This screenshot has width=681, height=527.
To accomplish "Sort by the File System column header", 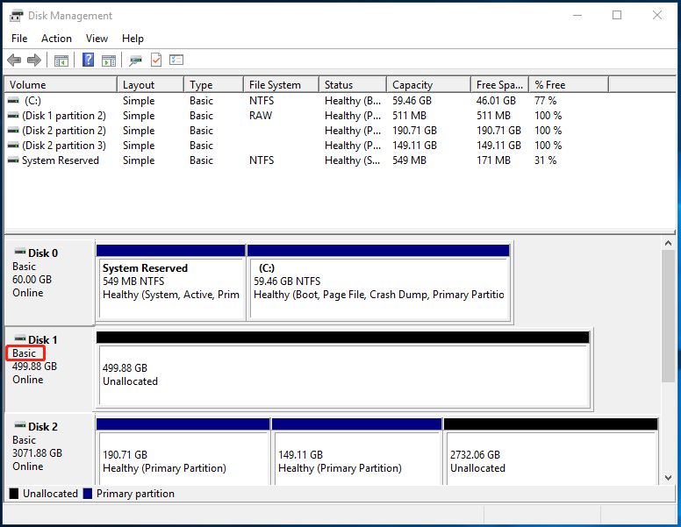I will coord(281,85).
